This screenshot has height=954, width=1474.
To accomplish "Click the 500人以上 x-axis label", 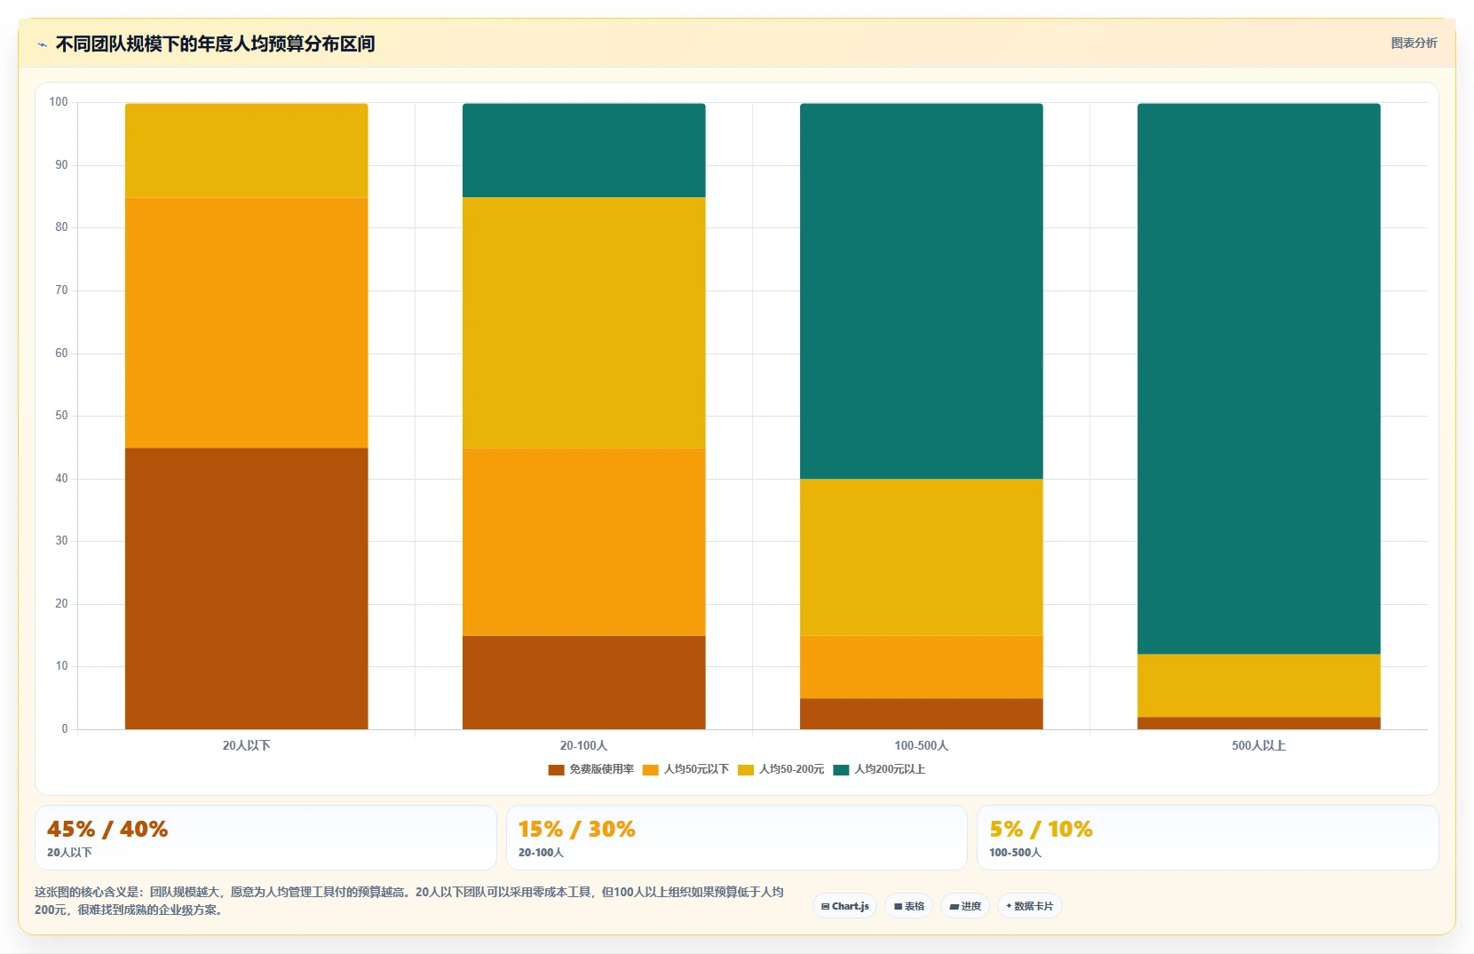I will tap(1258, 745).
